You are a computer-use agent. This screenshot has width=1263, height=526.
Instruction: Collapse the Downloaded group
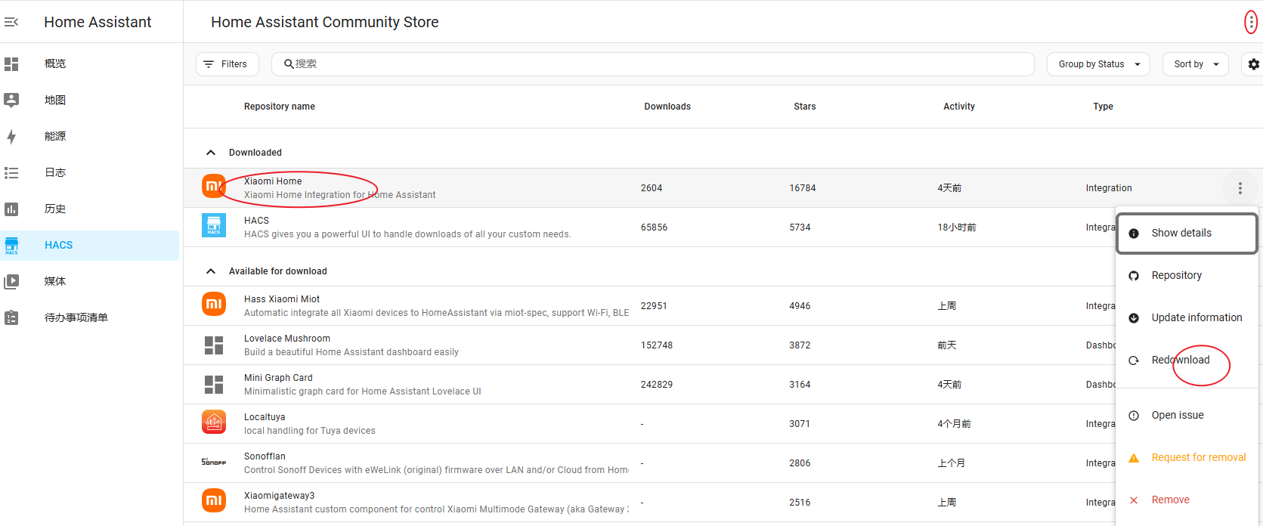pyautogui.click(x=211, y=153)
